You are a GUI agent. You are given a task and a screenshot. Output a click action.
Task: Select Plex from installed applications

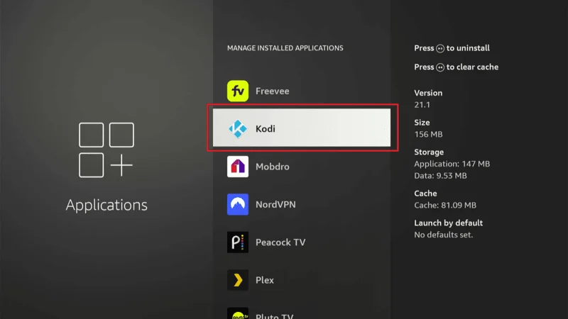301,280
